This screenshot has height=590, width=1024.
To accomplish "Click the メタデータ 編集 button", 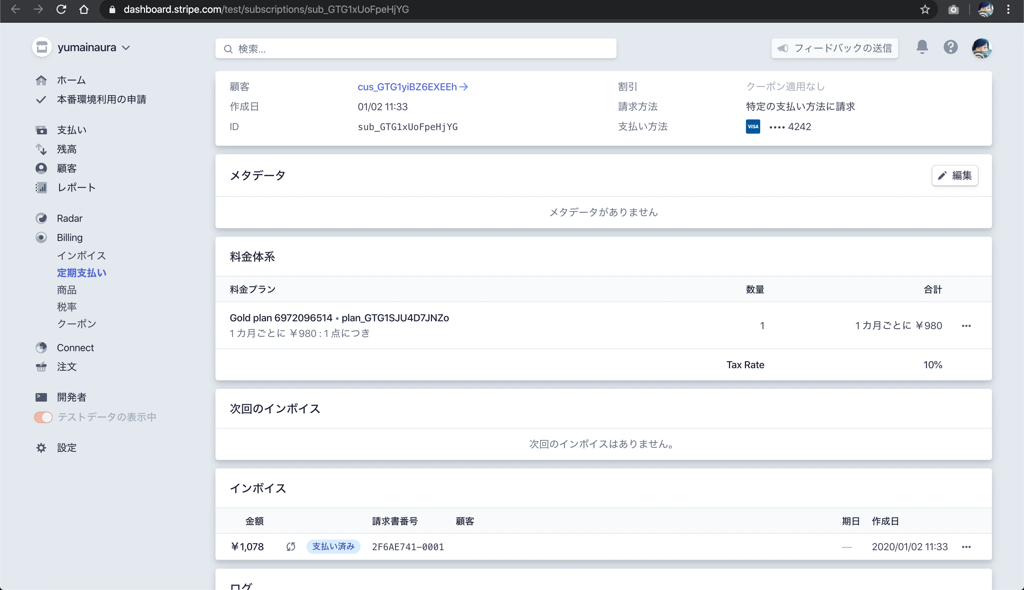I will tap(955, 176).
